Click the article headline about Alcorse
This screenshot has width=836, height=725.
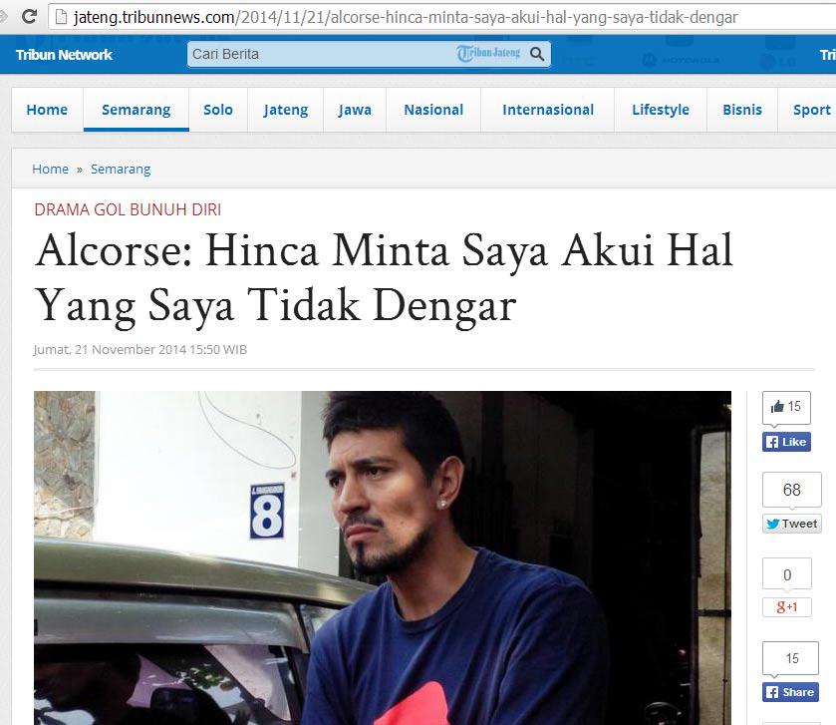384,275
